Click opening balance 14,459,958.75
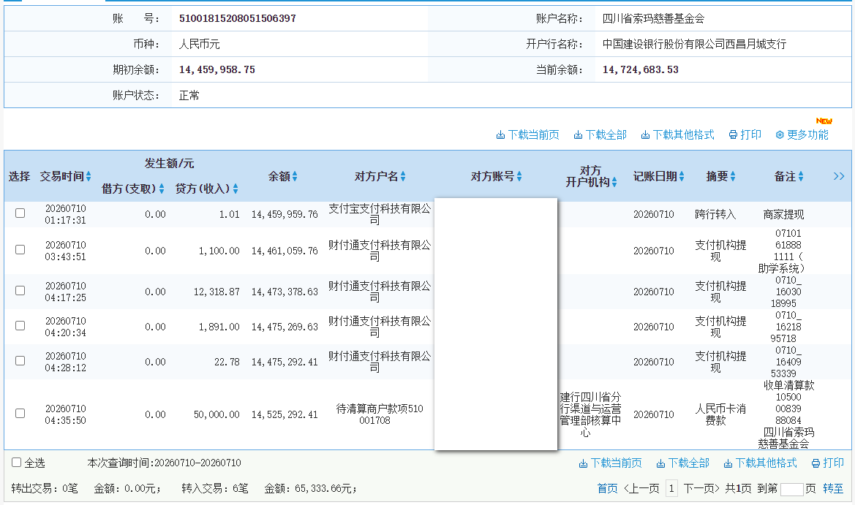 click(217, 69)
